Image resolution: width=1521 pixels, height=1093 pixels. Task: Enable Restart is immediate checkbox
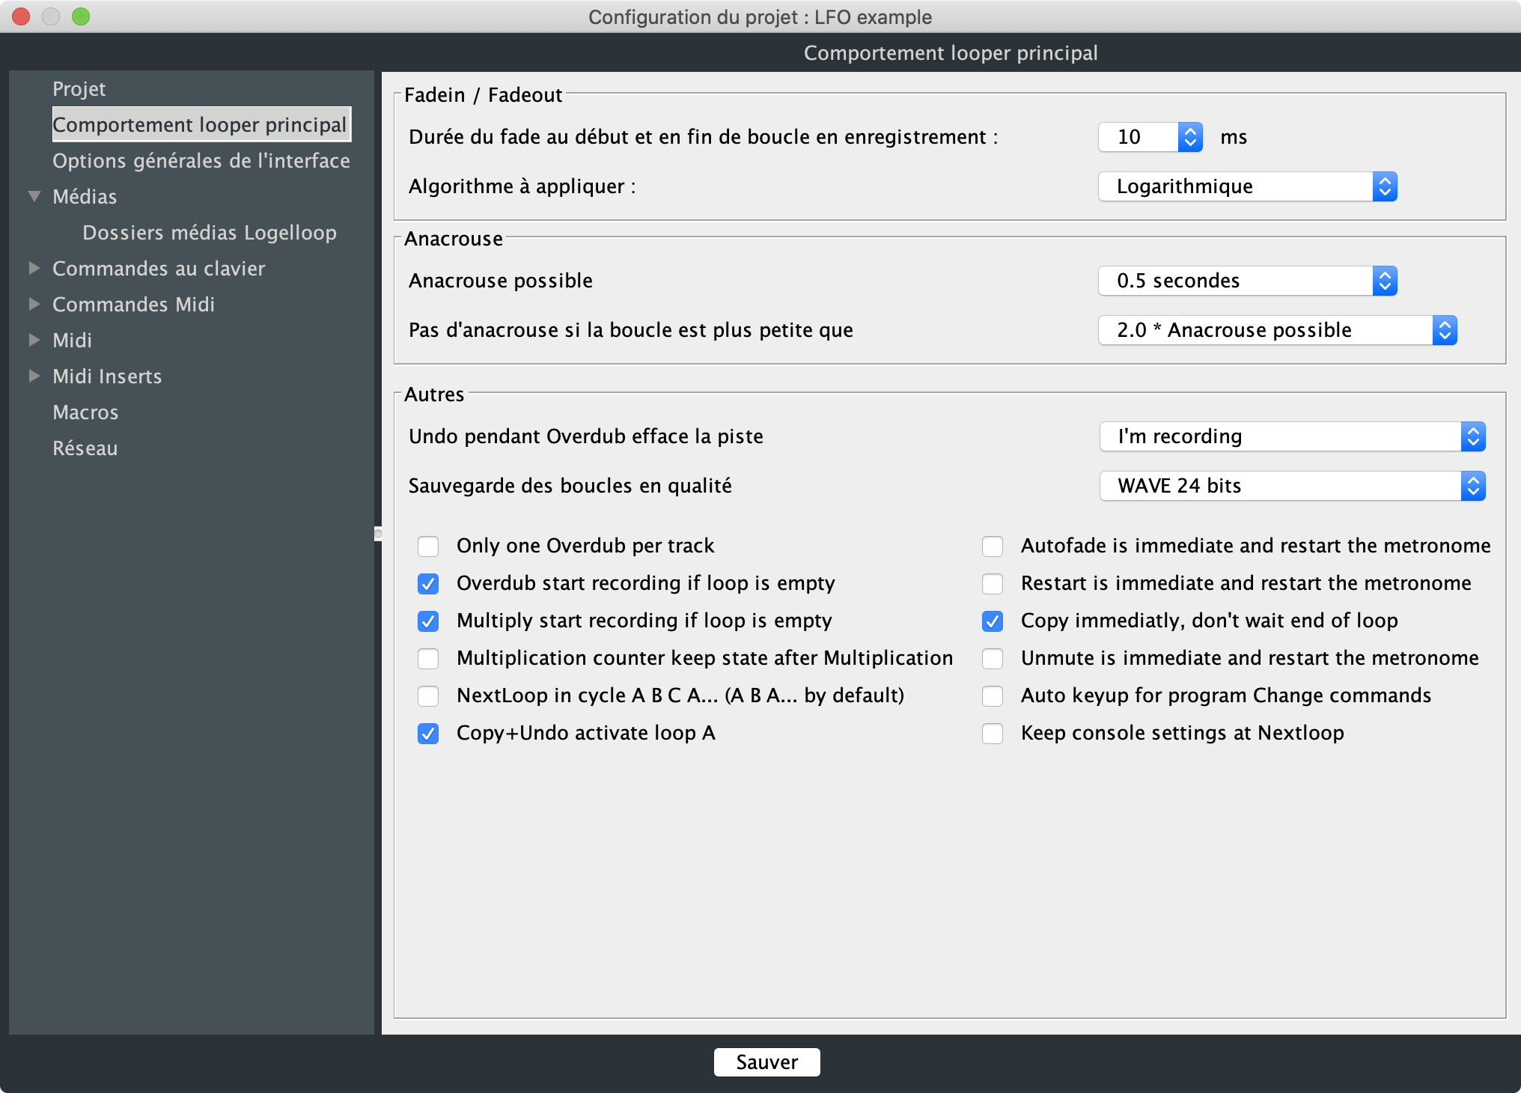coord(993,584)
